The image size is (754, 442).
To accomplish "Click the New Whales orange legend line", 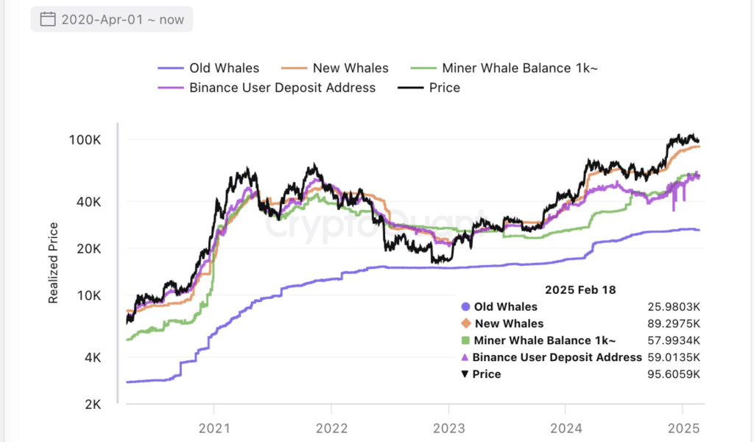I will click(294, 69).
